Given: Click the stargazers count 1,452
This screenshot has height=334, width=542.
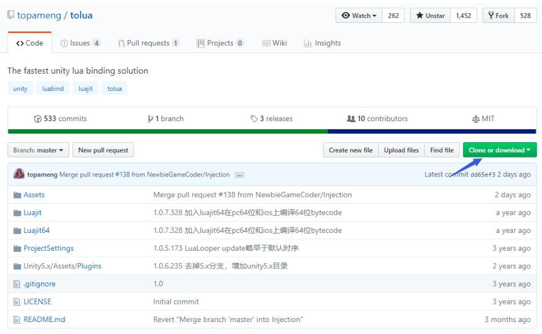Looking at the screenshot, I should (464, 15).
